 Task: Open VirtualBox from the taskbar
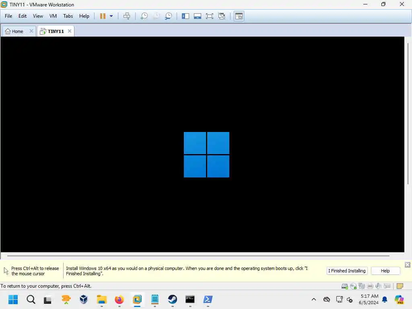click(84, 299)
